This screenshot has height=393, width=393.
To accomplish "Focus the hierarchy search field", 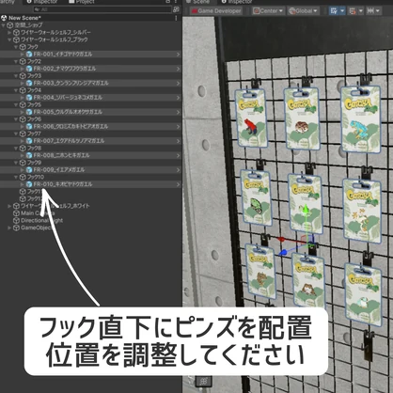I will pos(102,9).
